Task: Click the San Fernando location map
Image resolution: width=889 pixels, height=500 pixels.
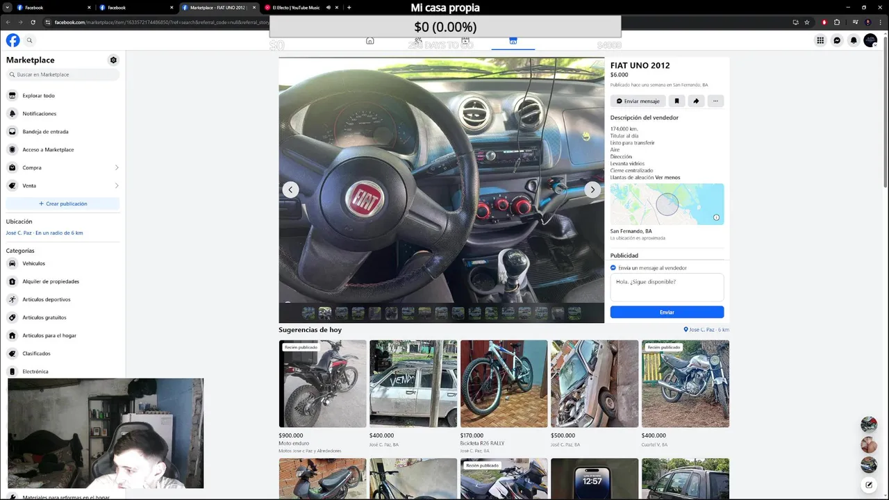Action: (x=667, y=204)
